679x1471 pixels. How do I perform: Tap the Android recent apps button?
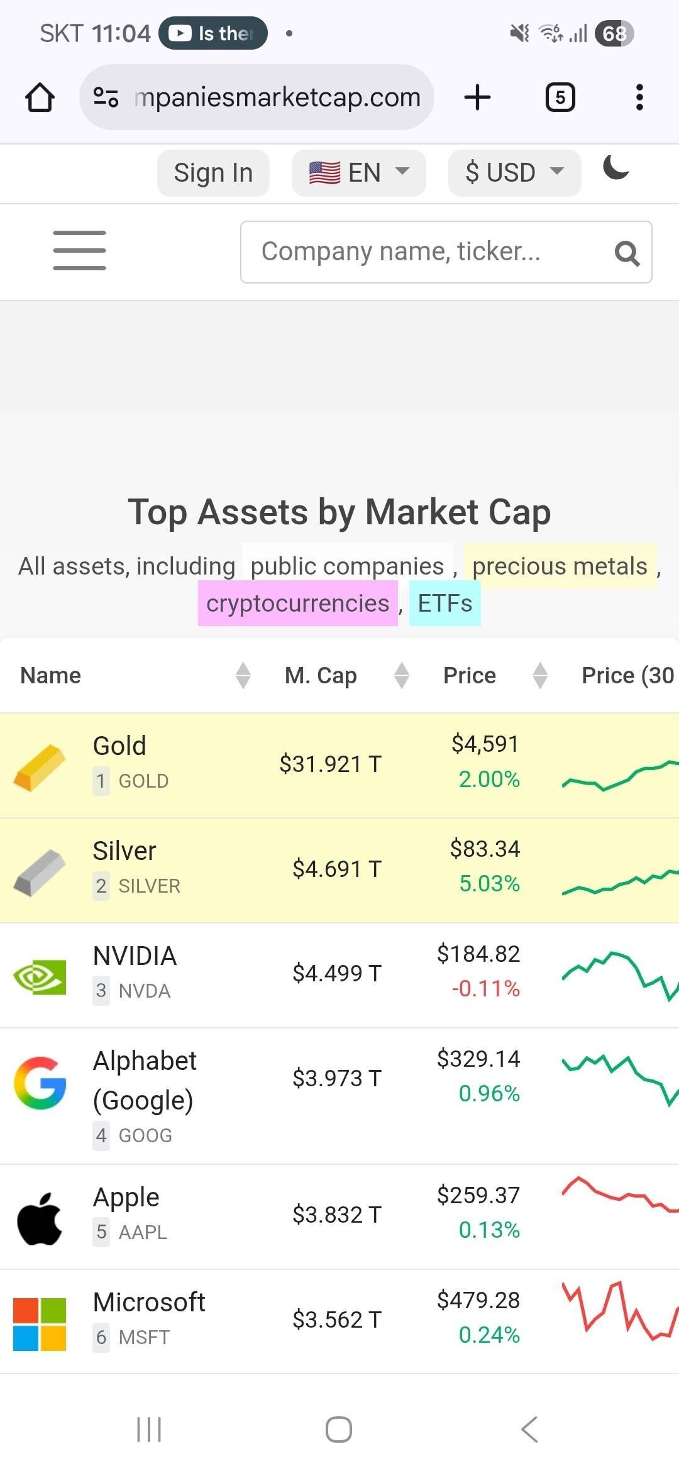click(x=149, y=1430)
